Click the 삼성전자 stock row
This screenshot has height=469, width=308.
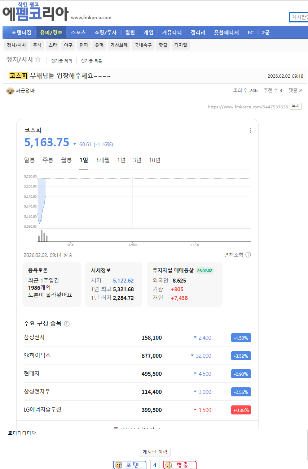point(137,337)
